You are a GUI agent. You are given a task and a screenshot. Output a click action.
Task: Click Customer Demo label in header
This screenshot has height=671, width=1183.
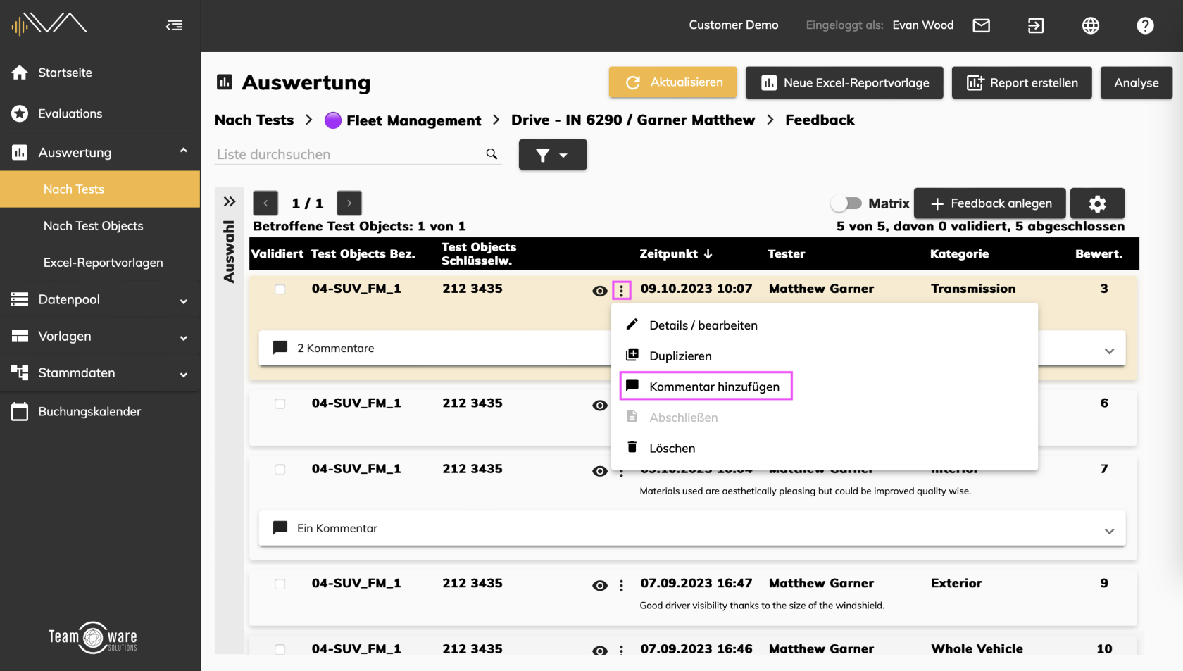733,25
